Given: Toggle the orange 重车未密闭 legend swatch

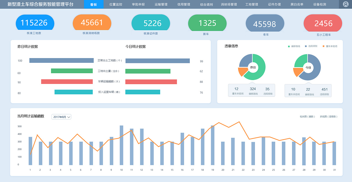Looking at the screenshot, I should pyautogui.click(x=324, y=46).
